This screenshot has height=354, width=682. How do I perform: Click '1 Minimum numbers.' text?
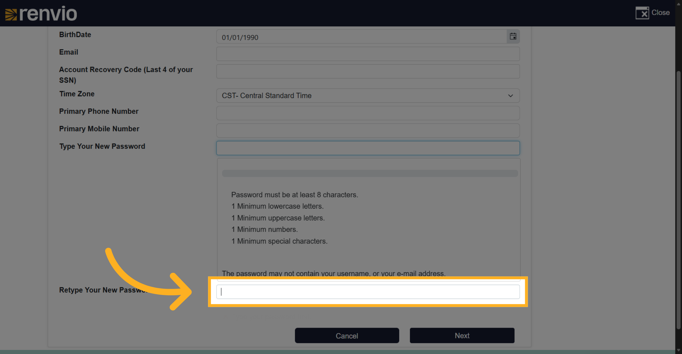pos(265,229)
